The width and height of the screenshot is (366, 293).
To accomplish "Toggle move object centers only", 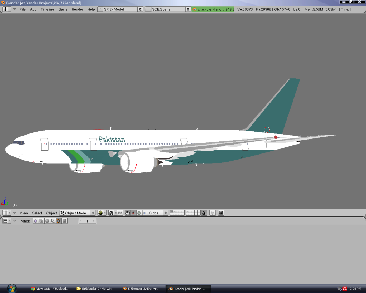I will coord(120,213).
